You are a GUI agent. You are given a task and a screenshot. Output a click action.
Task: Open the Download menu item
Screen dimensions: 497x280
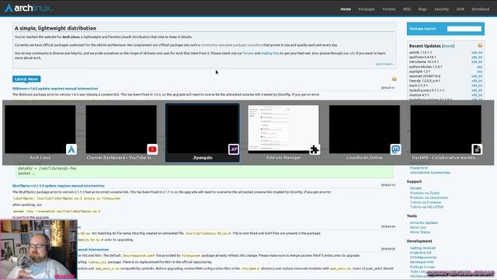tap(480, 9)
